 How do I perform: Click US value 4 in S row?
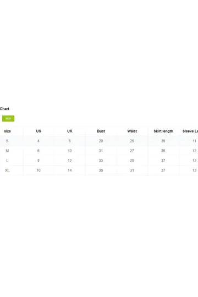pyautogui.click(x=38, y=141)
